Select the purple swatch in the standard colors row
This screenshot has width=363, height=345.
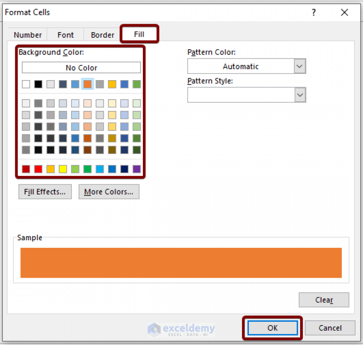pos(137,169)
